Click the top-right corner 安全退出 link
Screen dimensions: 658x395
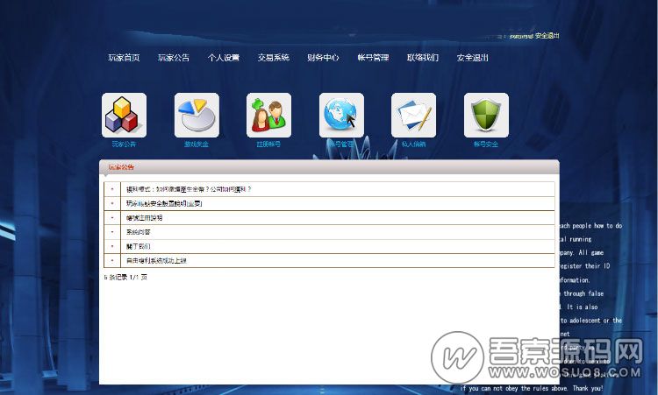coord(547,36)
